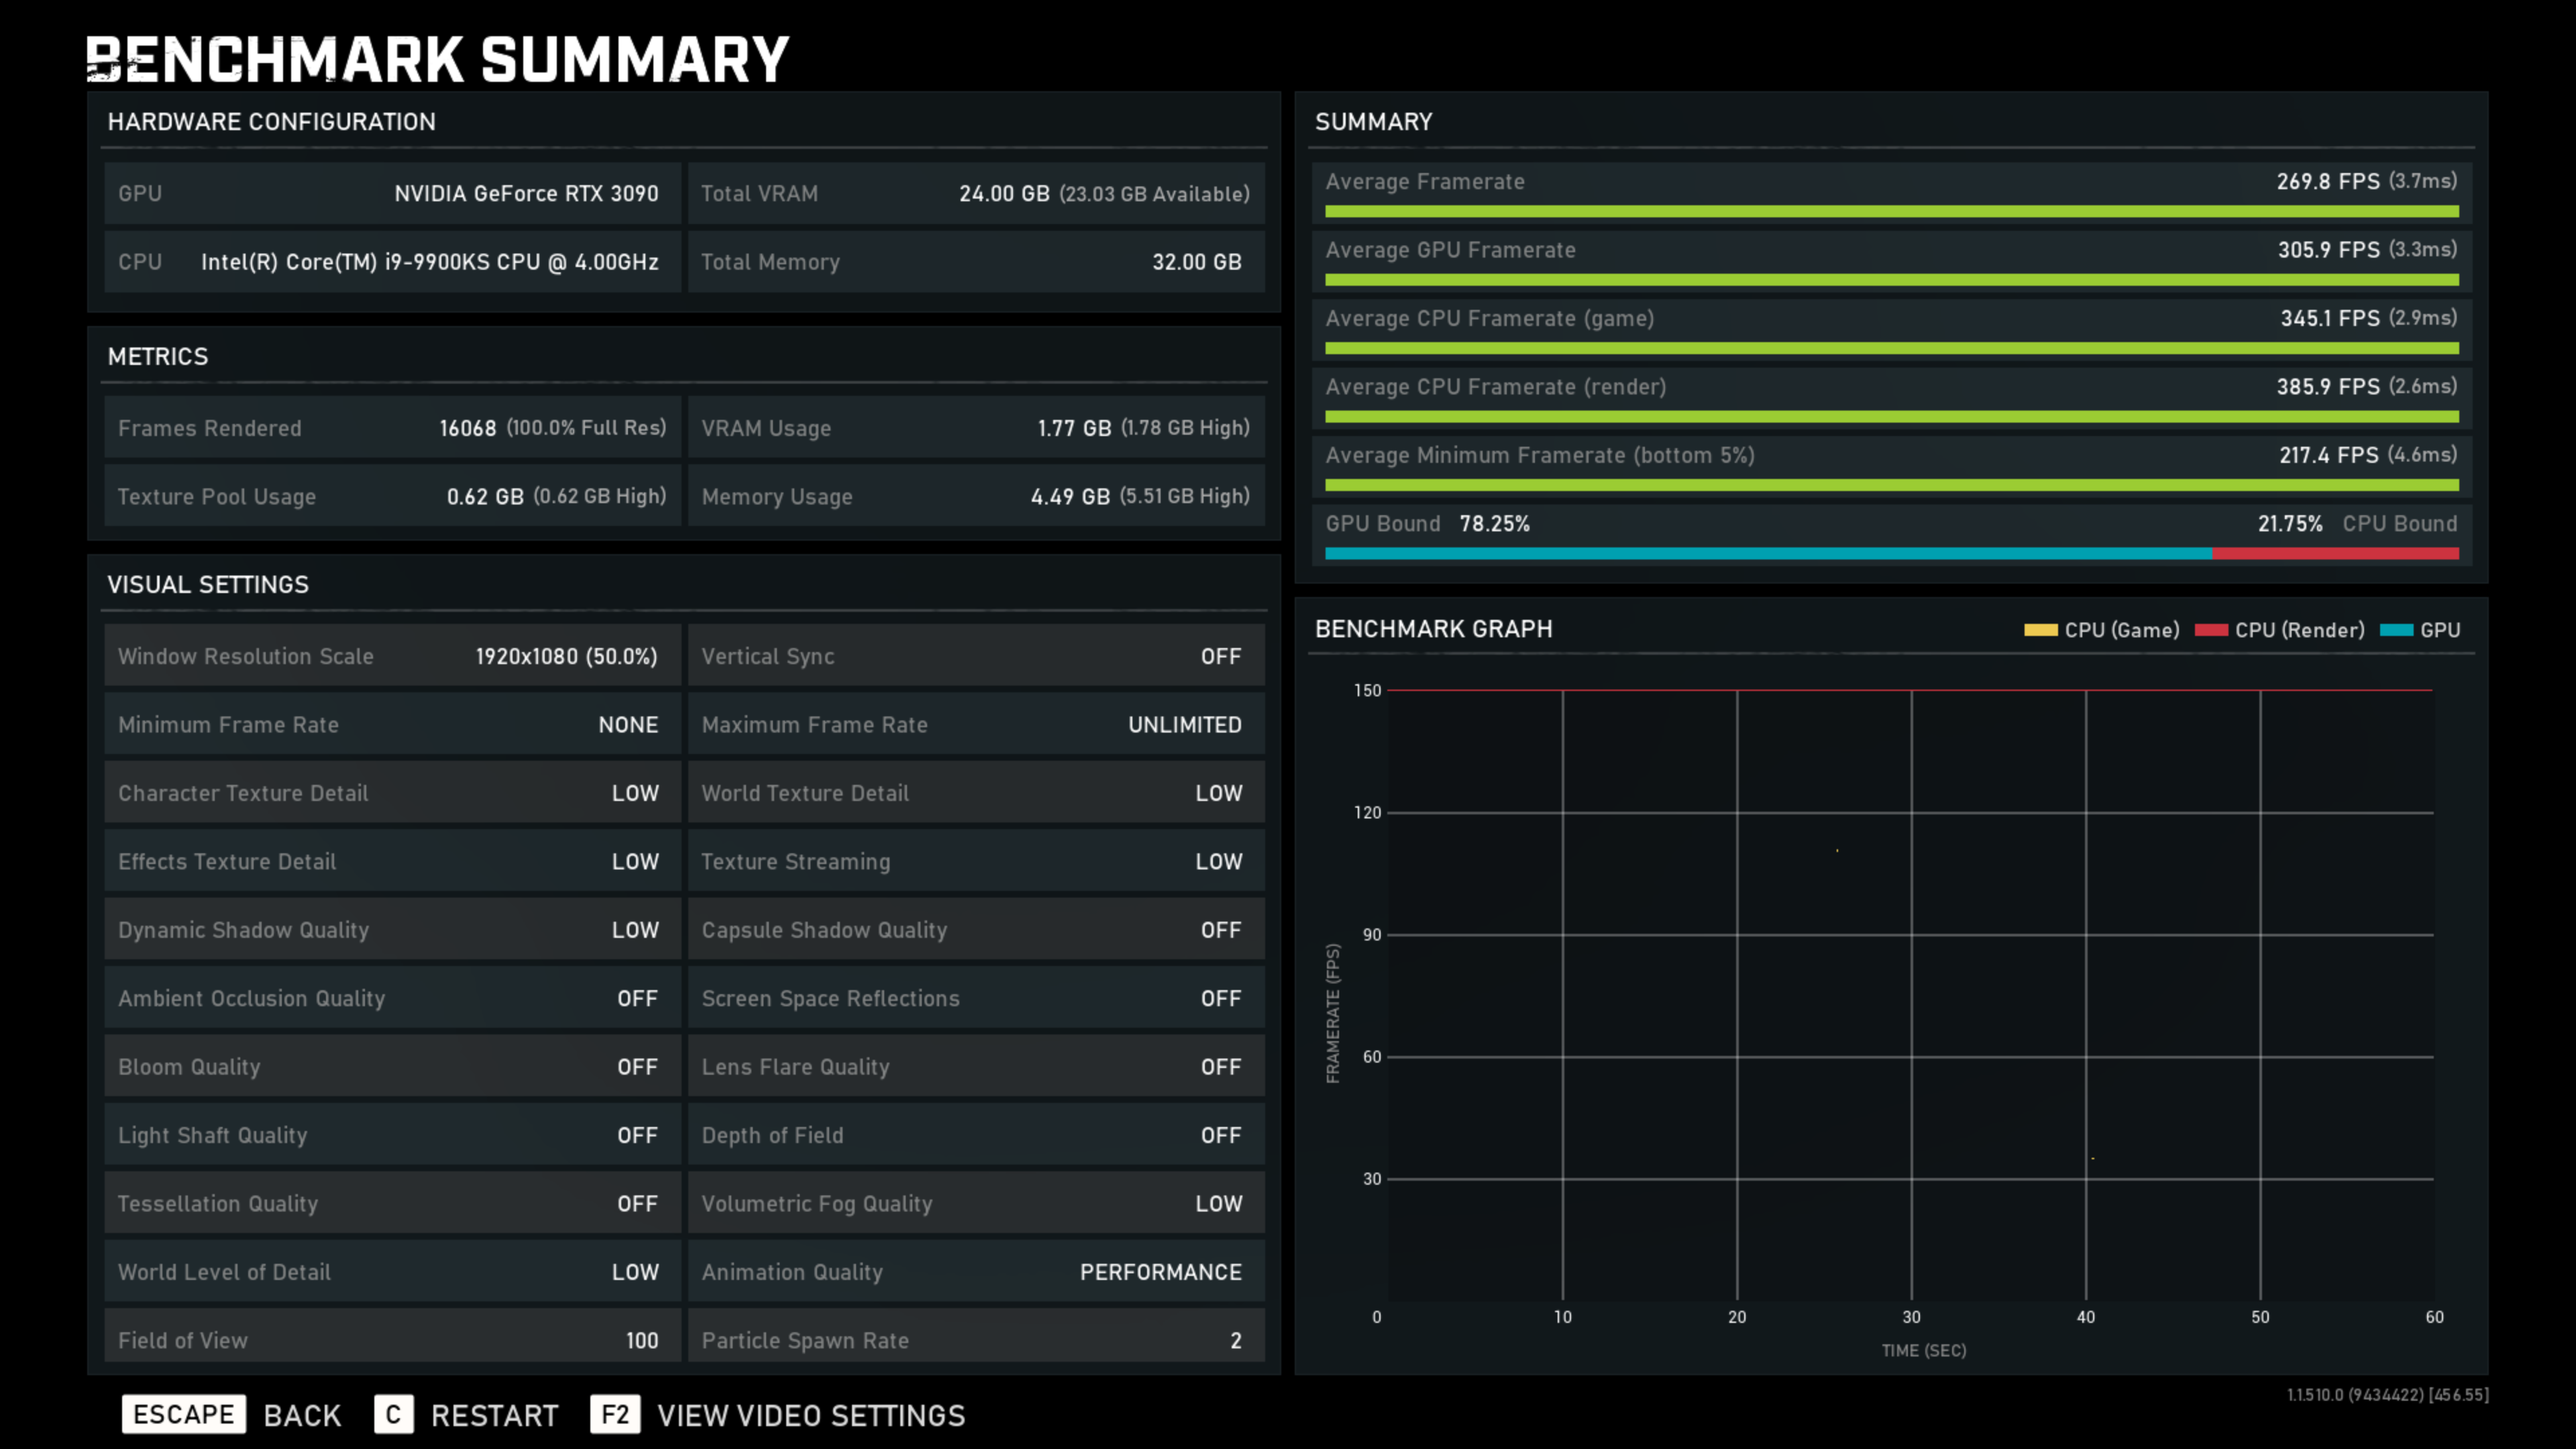Screen dimensions: 2576x1449
Task: Click the ESCAPE key icon
Action: (x=183, y=1414)
